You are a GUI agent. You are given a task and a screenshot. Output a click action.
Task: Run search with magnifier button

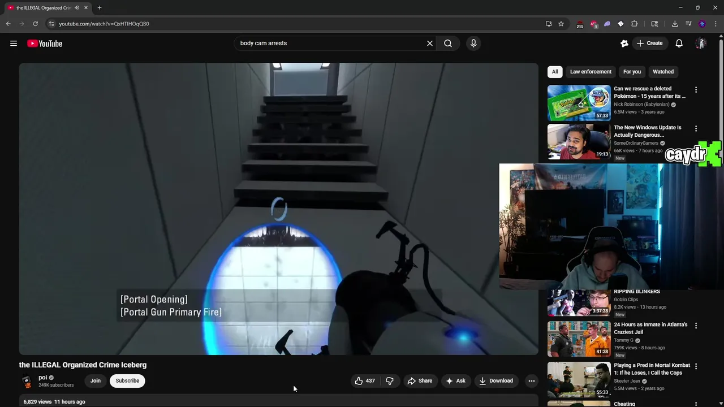point(448,43)
